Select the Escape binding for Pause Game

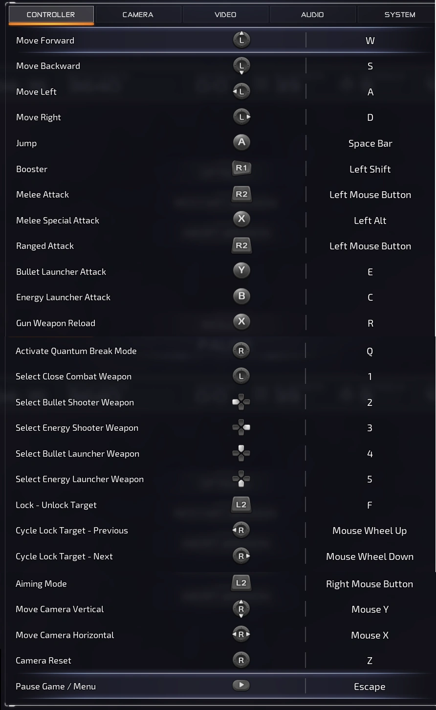tap(370, 686)
